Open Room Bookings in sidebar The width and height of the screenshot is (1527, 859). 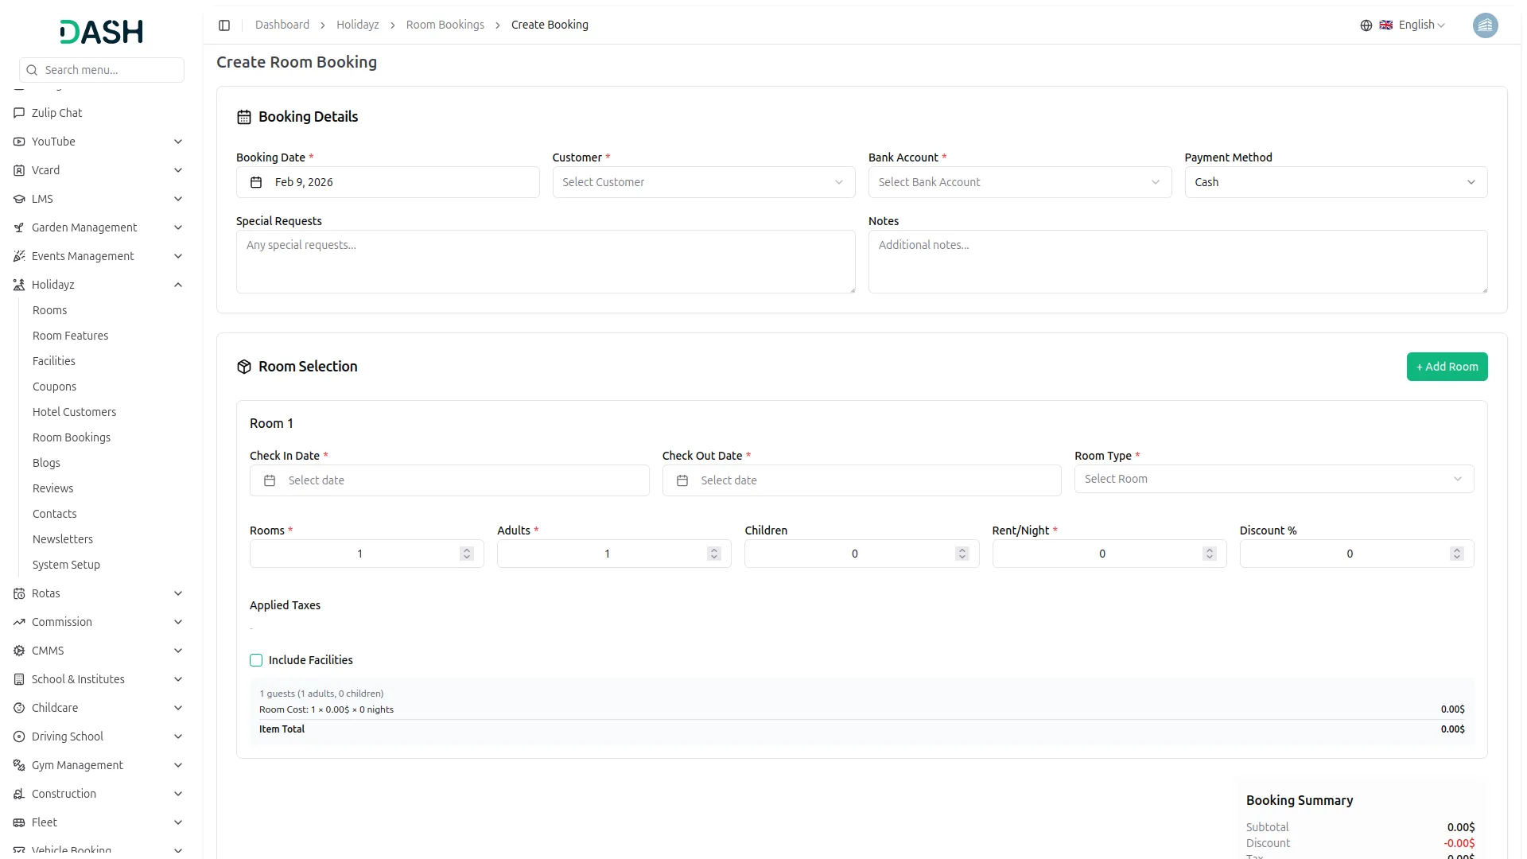[72, 437]
